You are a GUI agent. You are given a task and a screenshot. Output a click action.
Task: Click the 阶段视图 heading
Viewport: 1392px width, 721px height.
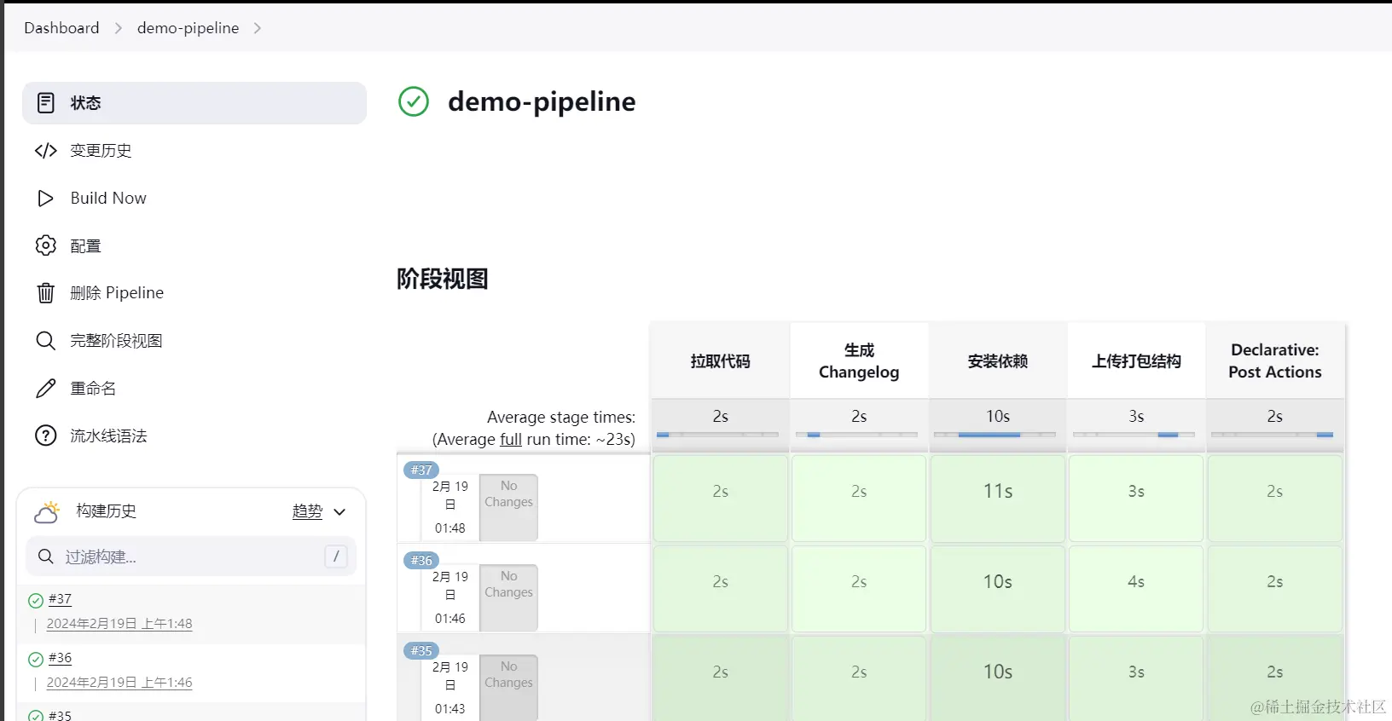[x=443, y=280]
